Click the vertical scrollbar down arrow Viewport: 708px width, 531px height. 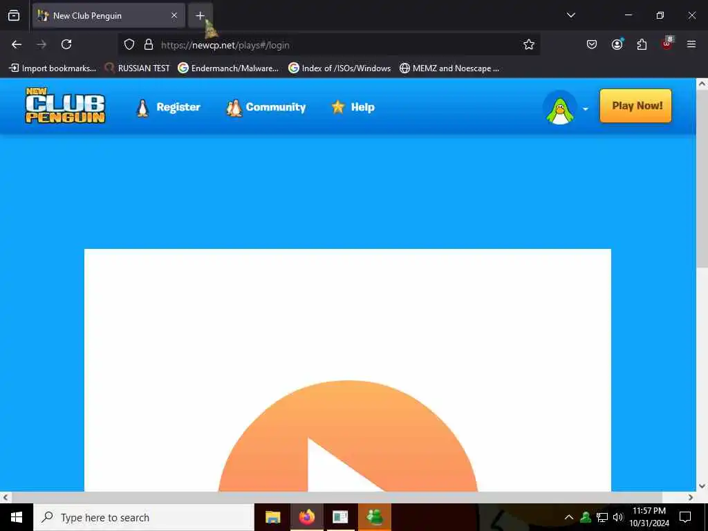pyautogui.click(x=702, y=486)
